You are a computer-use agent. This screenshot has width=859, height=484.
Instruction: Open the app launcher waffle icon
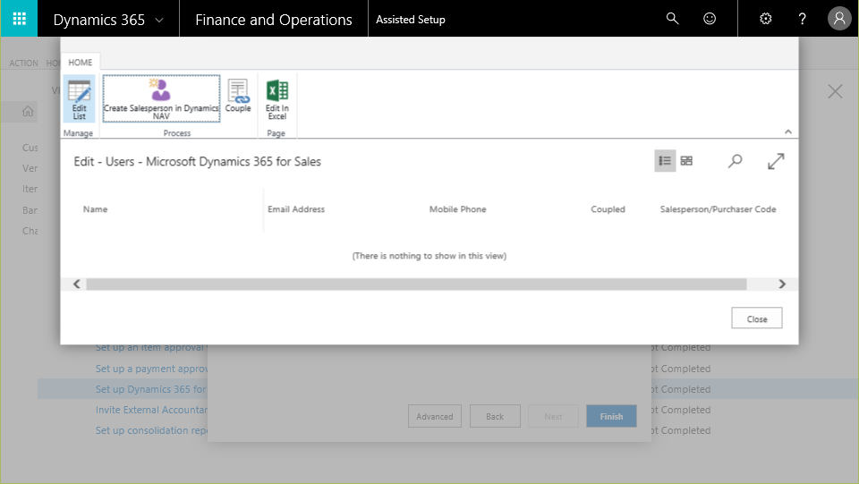click(x=19, y=19)
